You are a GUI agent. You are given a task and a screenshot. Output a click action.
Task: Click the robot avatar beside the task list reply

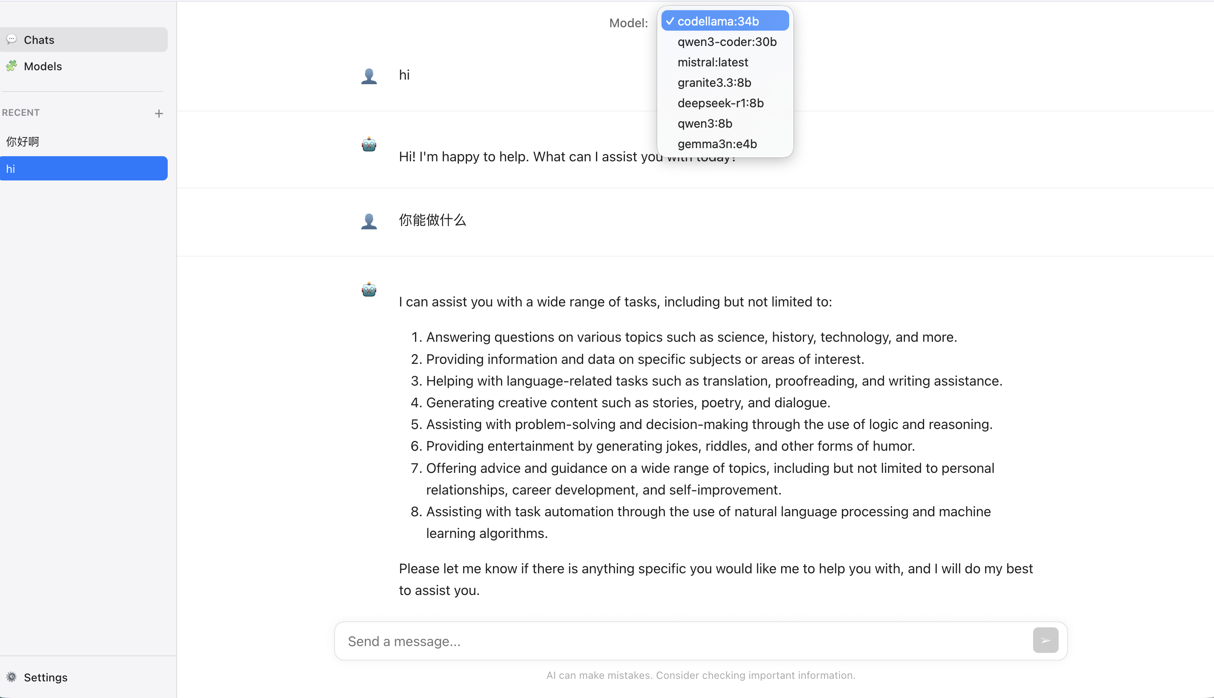tap(369, 289)
